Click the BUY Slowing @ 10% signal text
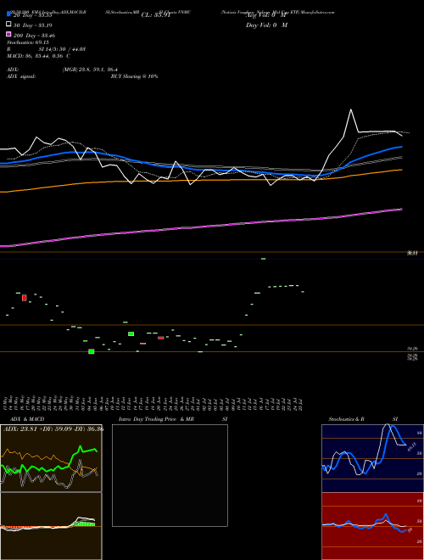 (134, 76)
